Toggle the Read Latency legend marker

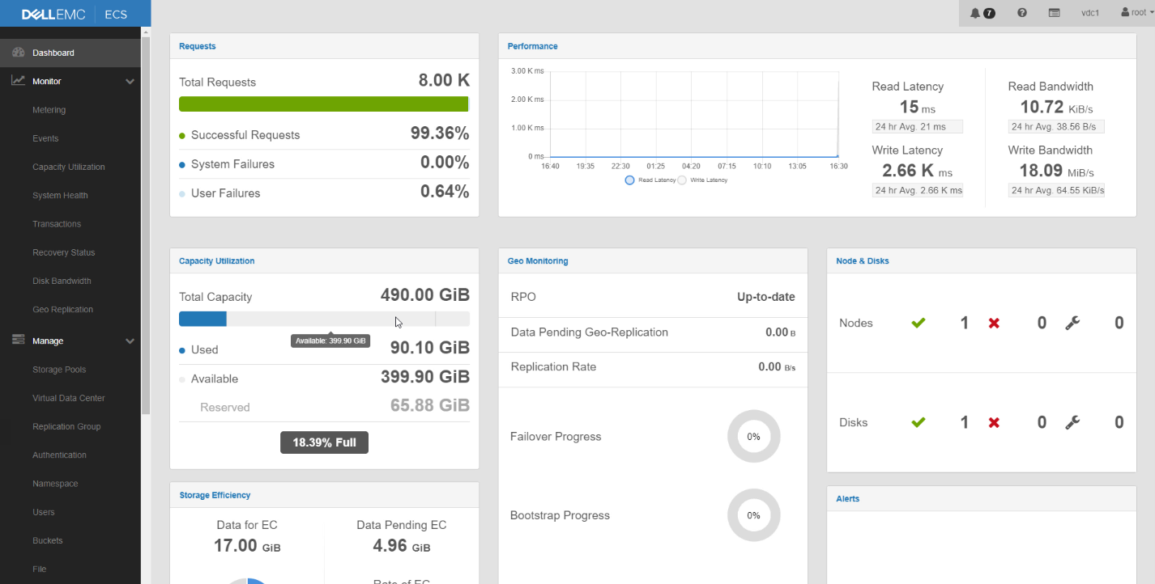pos(629,180)
